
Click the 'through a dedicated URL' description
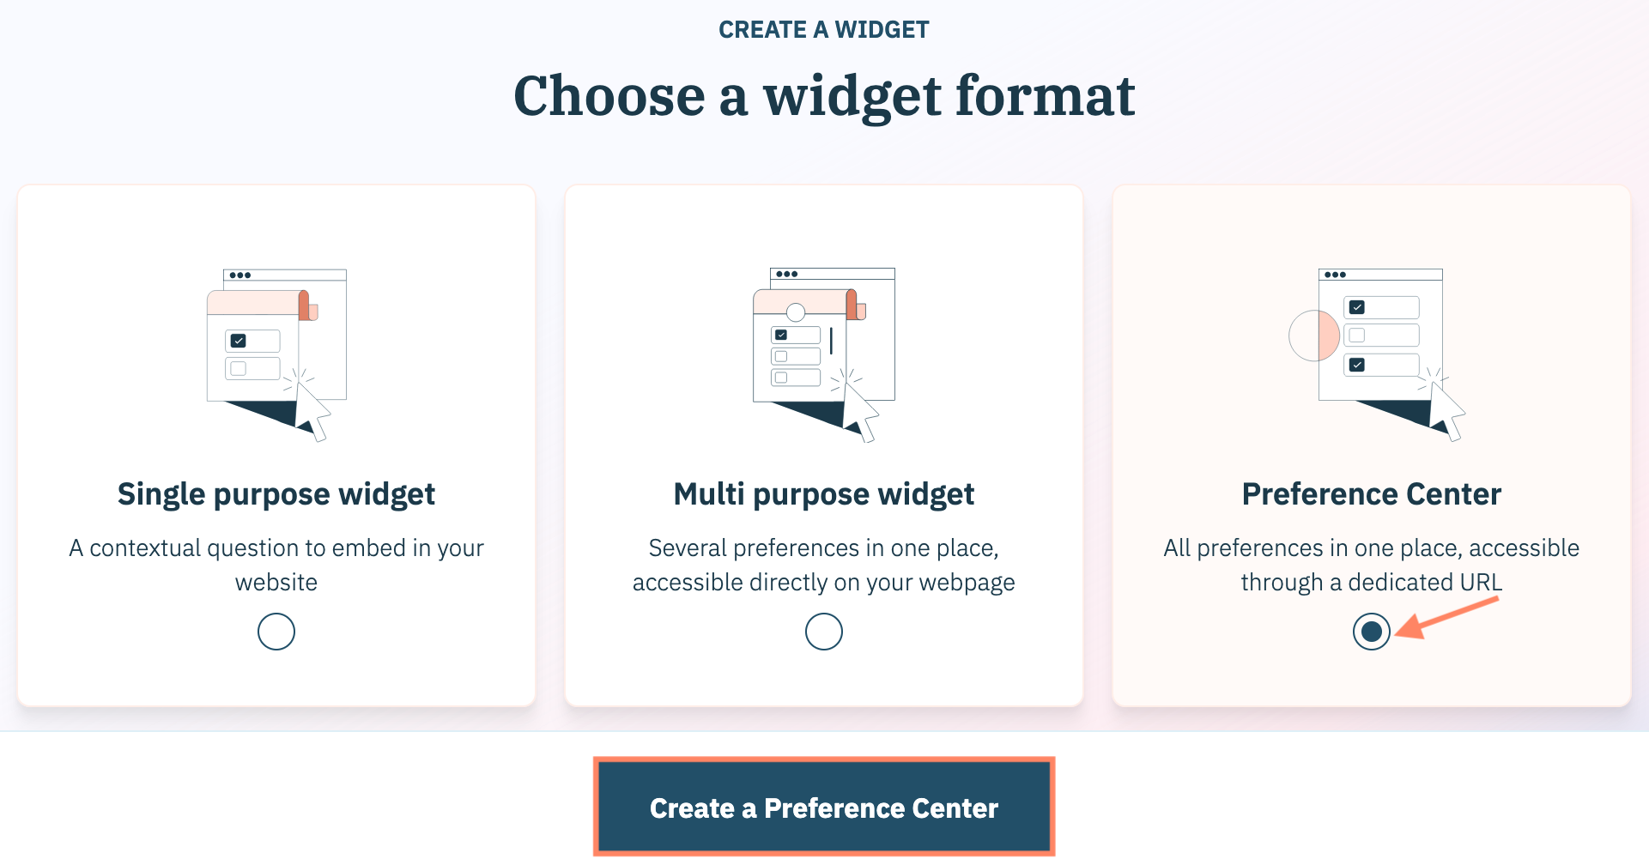click(1372, 583)
